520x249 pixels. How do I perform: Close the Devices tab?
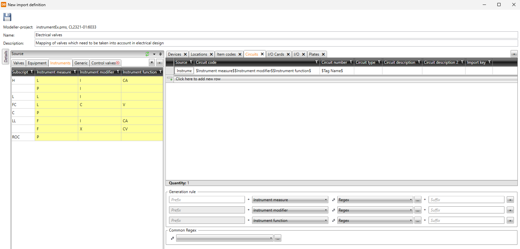(x=185, y=54)
